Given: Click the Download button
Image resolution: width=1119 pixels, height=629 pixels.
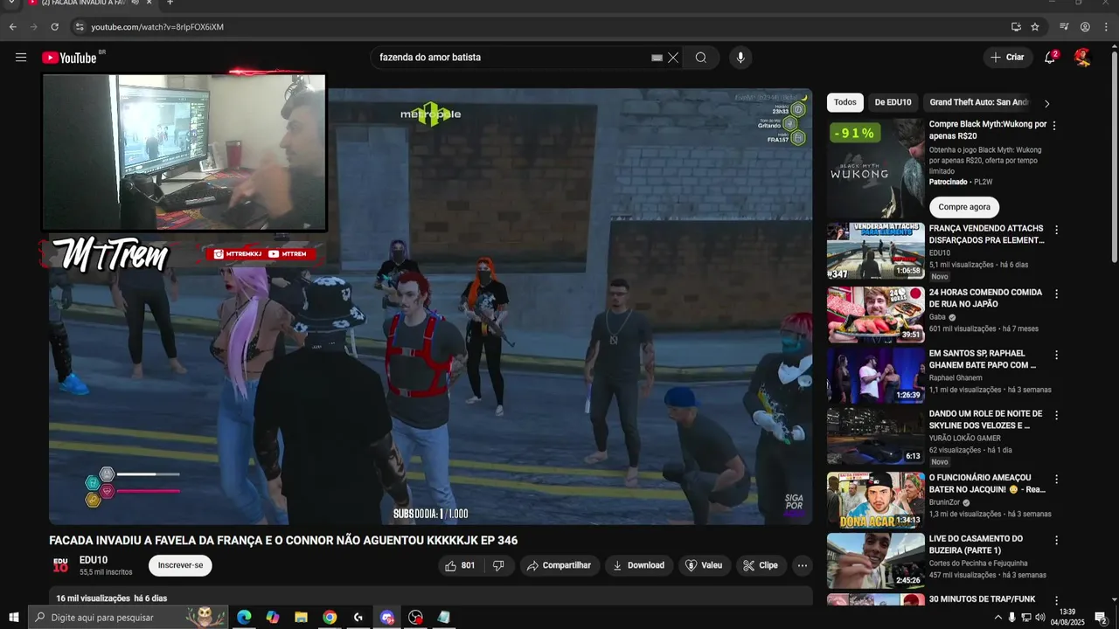Looking at the screenshot, I should point(639,565).
